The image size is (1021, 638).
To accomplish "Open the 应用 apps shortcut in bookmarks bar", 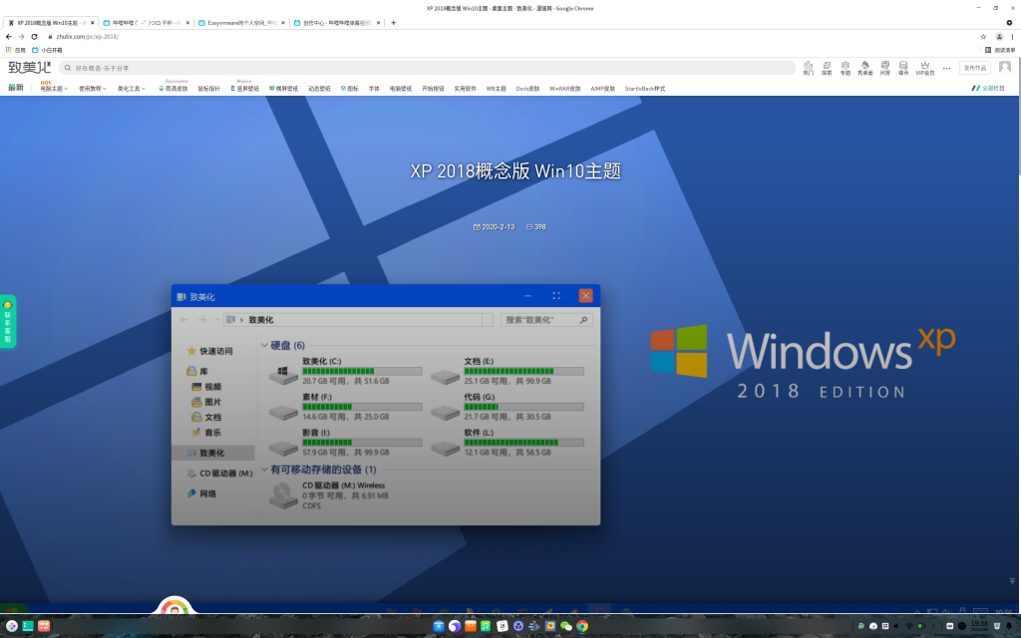I will click(15, 50).
